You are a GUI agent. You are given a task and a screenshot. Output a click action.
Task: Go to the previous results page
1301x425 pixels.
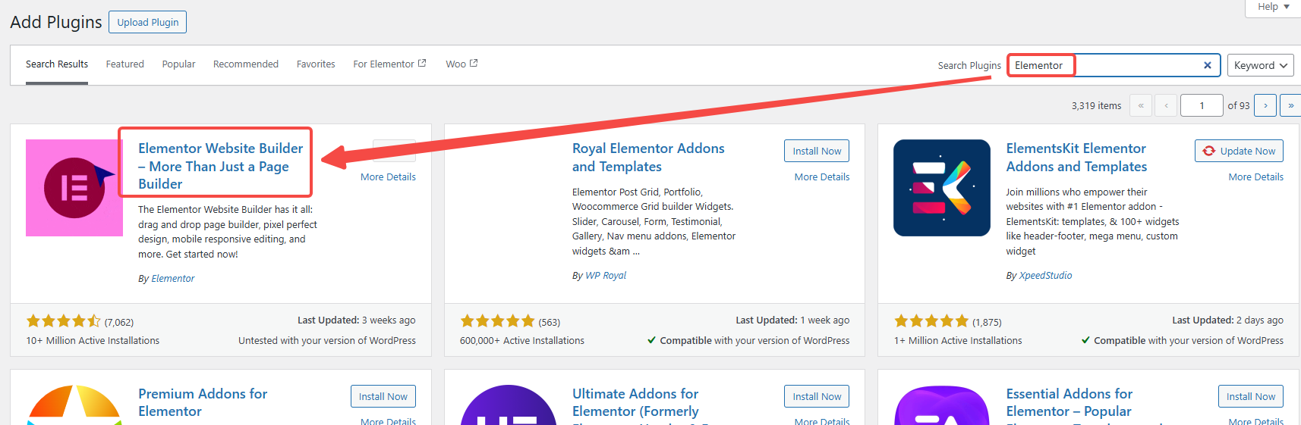(x=1167, y=105)
